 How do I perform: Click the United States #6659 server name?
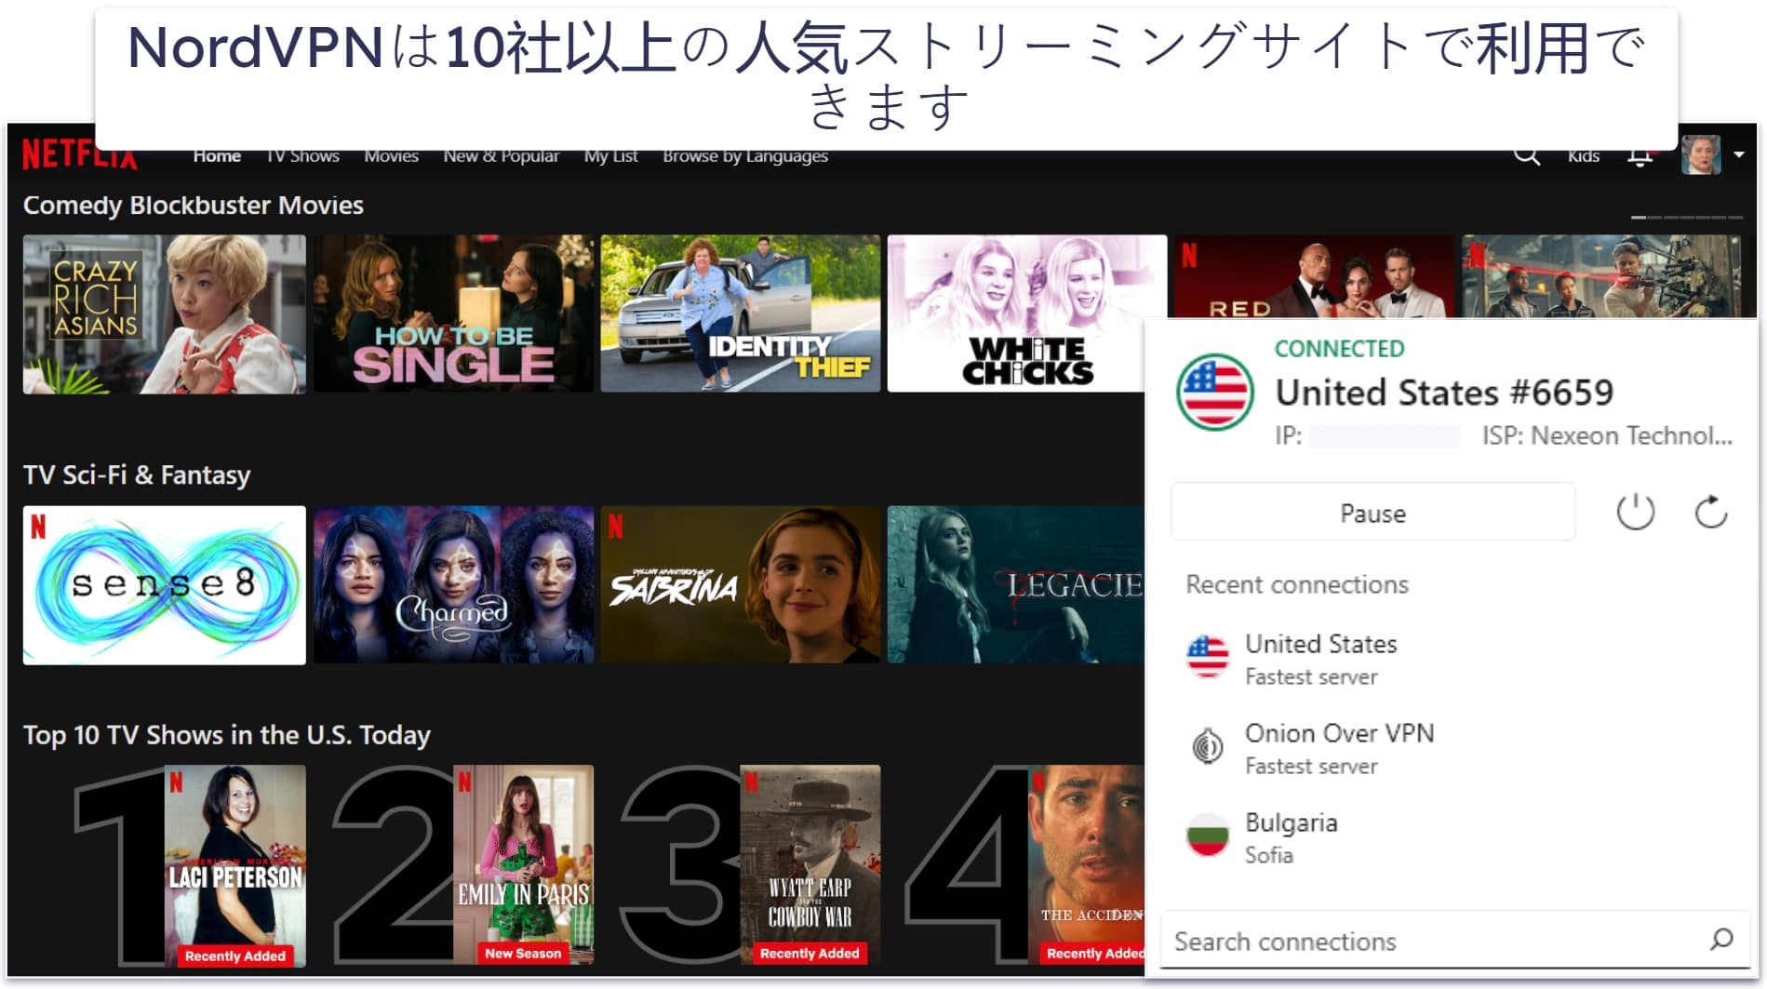tap(1444, 392)
